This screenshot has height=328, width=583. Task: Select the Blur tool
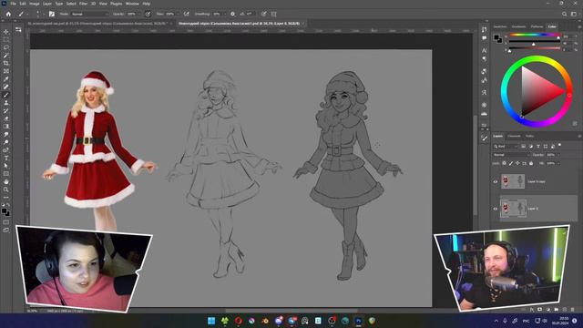click(x=6, y=134)
